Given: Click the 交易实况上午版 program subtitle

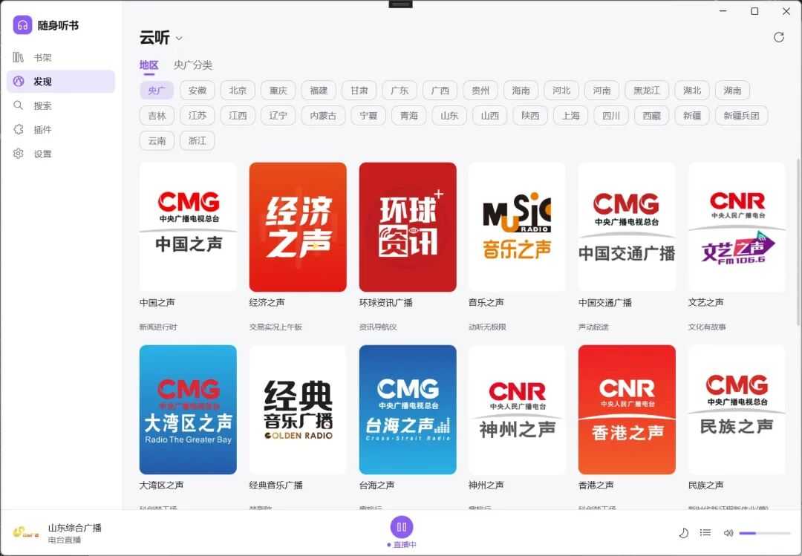Looking at the screenshot, I should [x=276, y=327].
